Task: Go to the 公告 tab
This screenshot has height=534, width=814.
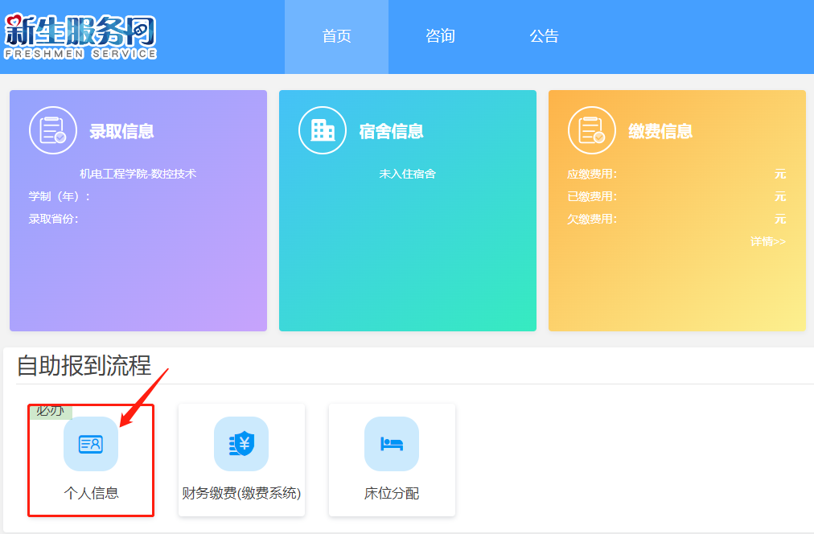Action: (x=544, y=36)
